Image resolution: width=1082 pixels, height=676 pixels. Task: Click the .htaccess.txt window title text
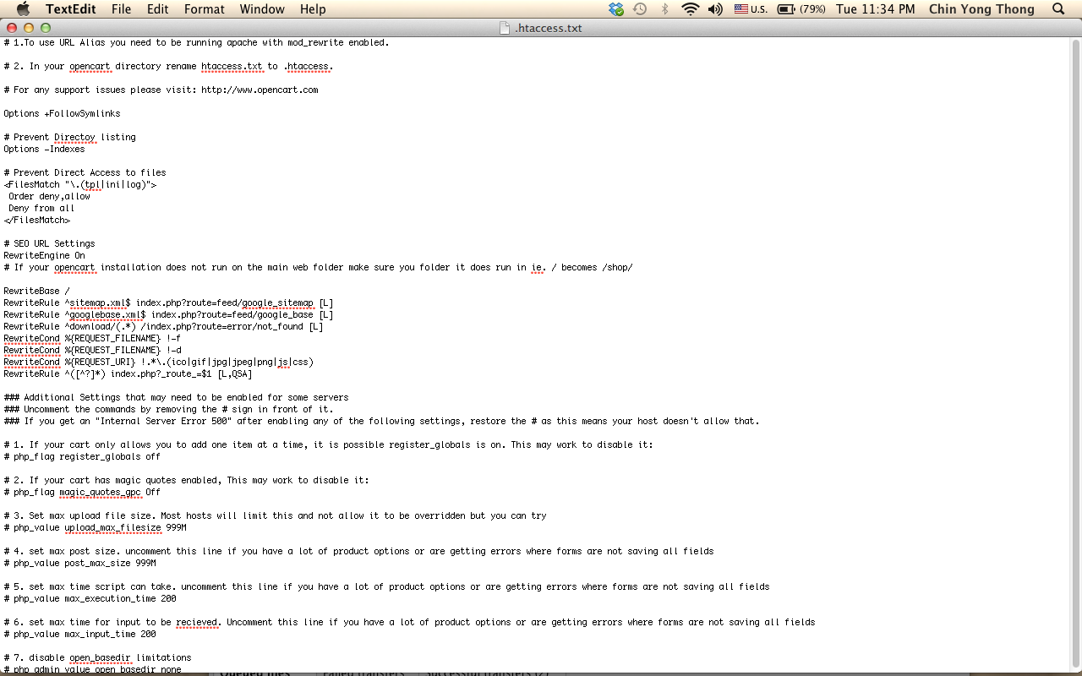(x=549, y=28)
